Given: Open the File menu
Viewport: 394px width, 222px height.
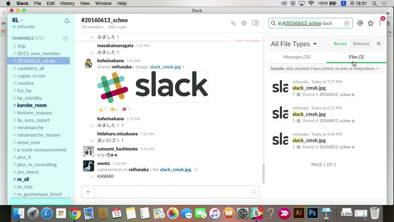Looking at the screenshot, I should tap(38, 3).
